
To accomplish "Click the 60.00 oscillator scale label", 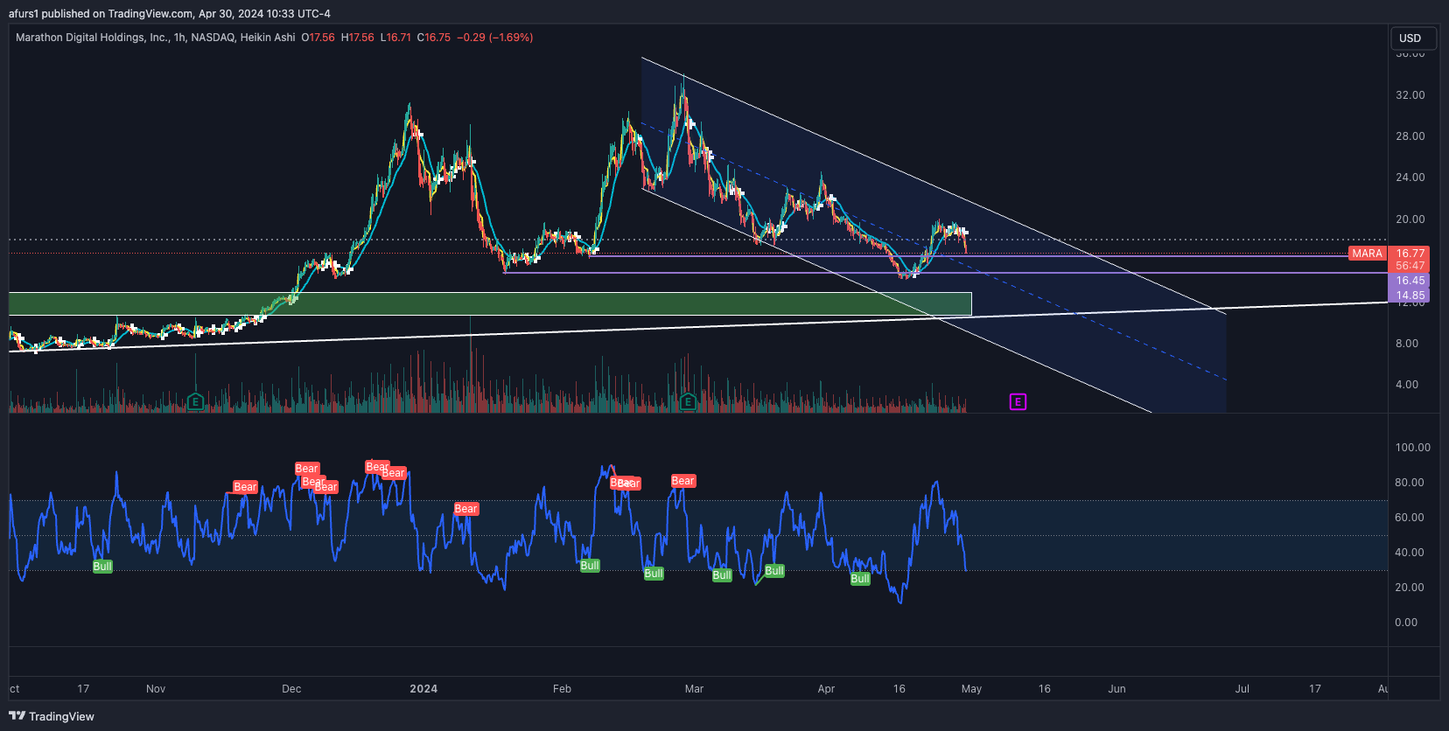I will 1409,518.
